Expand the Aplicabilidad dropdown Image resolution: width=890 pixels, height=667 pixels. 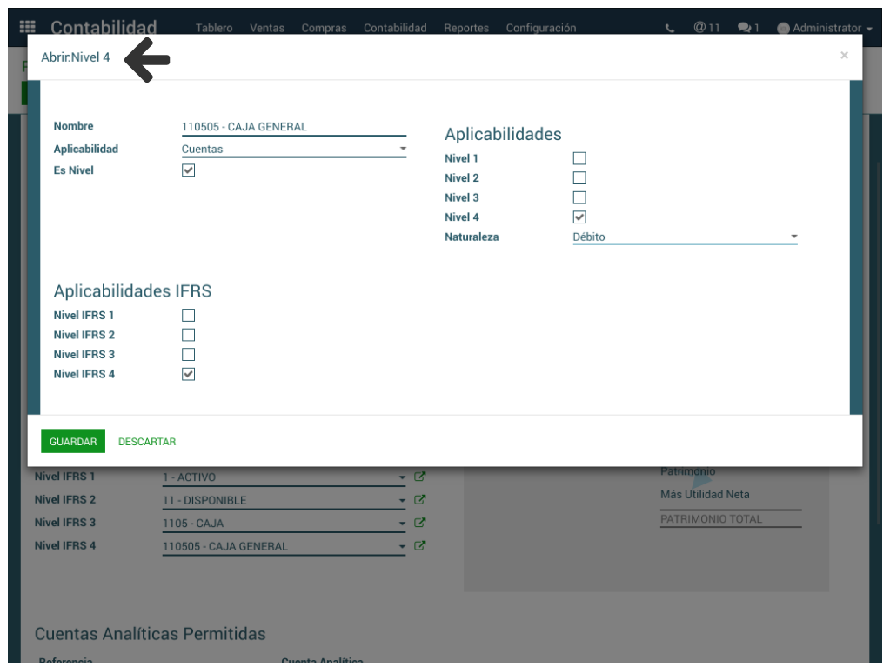tap(293, 150)
